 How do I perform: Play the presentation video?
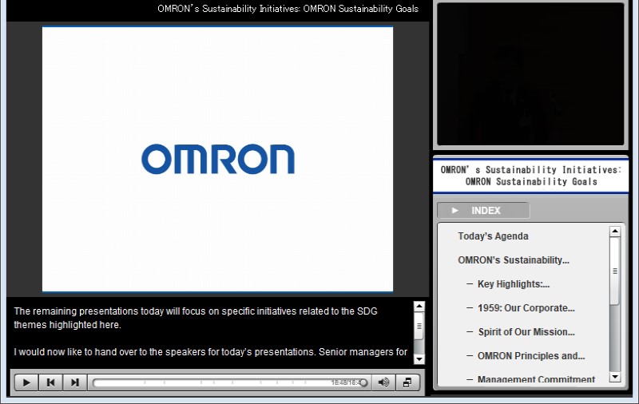26,382
